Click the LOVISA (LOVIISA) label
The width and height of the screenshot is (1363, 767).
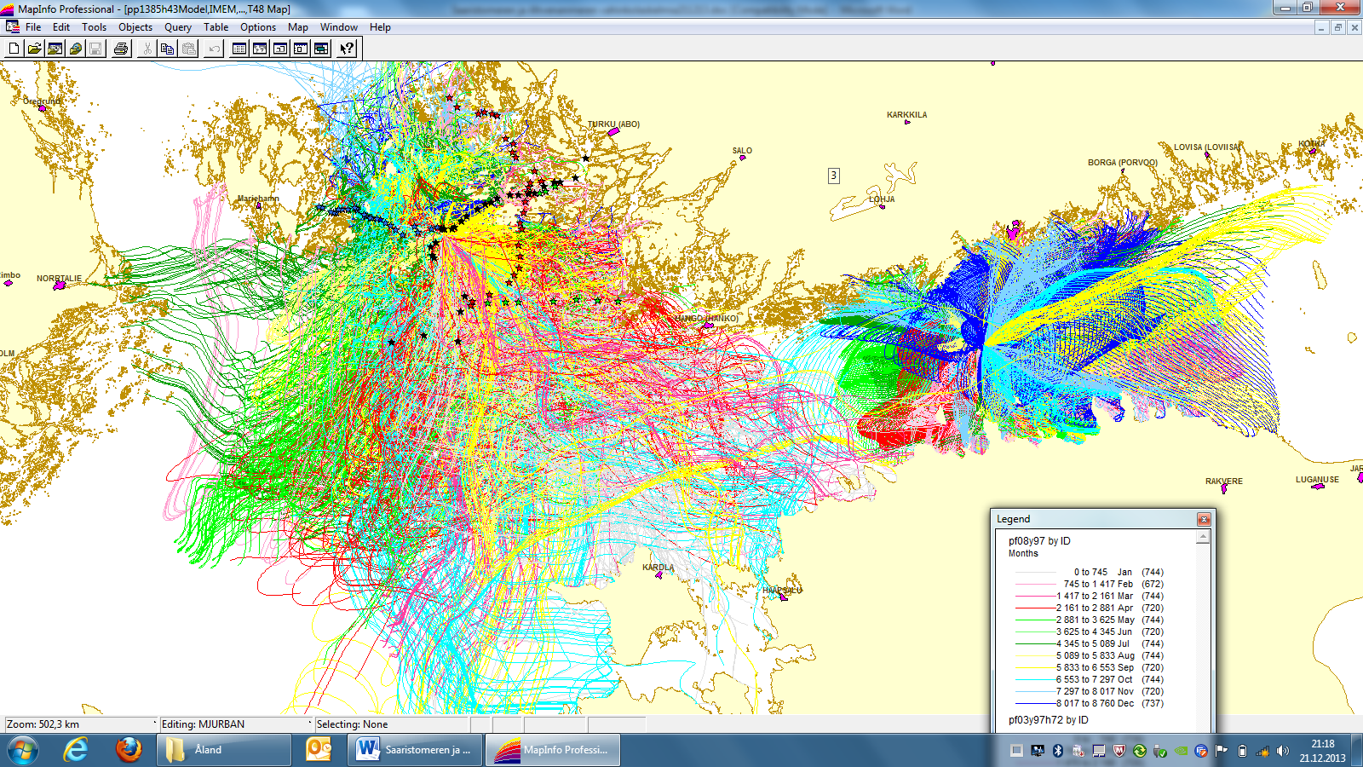tap(1207, 147)
